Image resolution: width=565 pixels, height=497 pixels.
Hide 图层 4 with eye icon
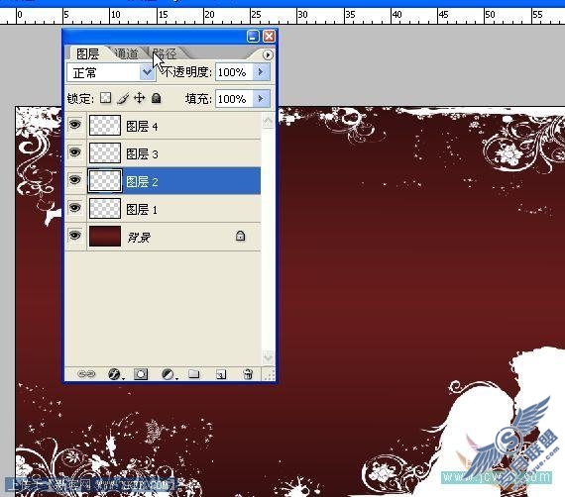pos(75,125)
